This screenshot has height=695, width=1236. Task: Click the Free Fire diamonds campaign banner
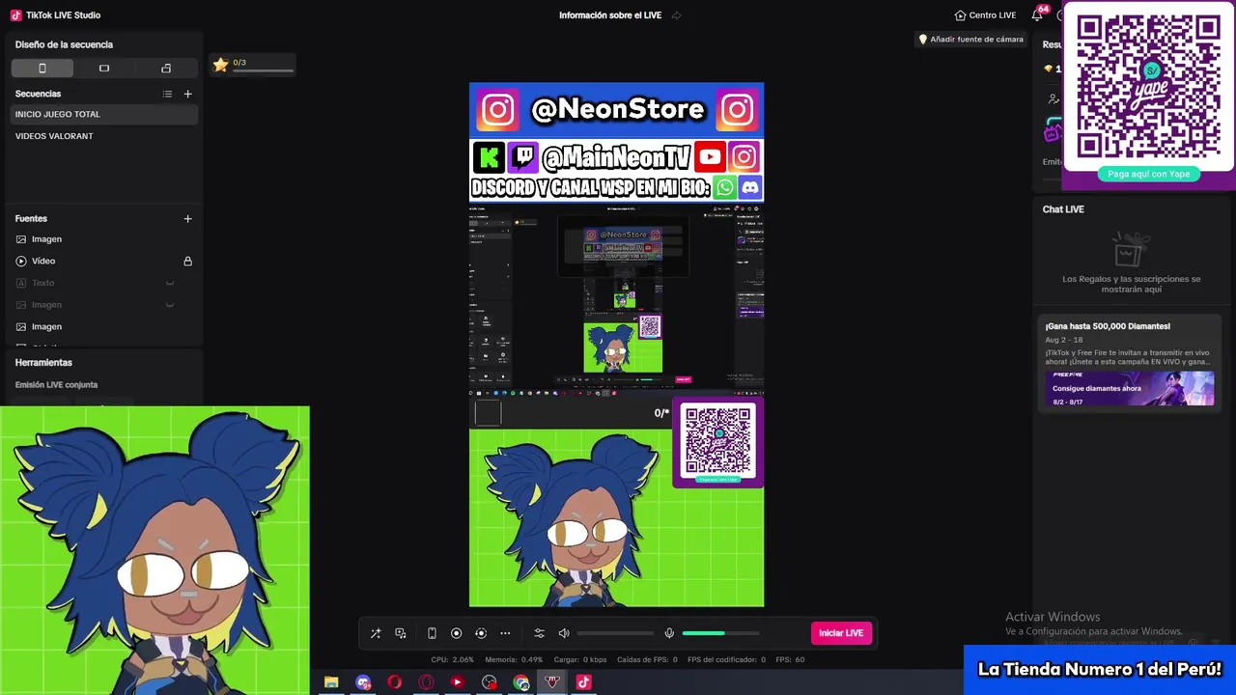1130,388
